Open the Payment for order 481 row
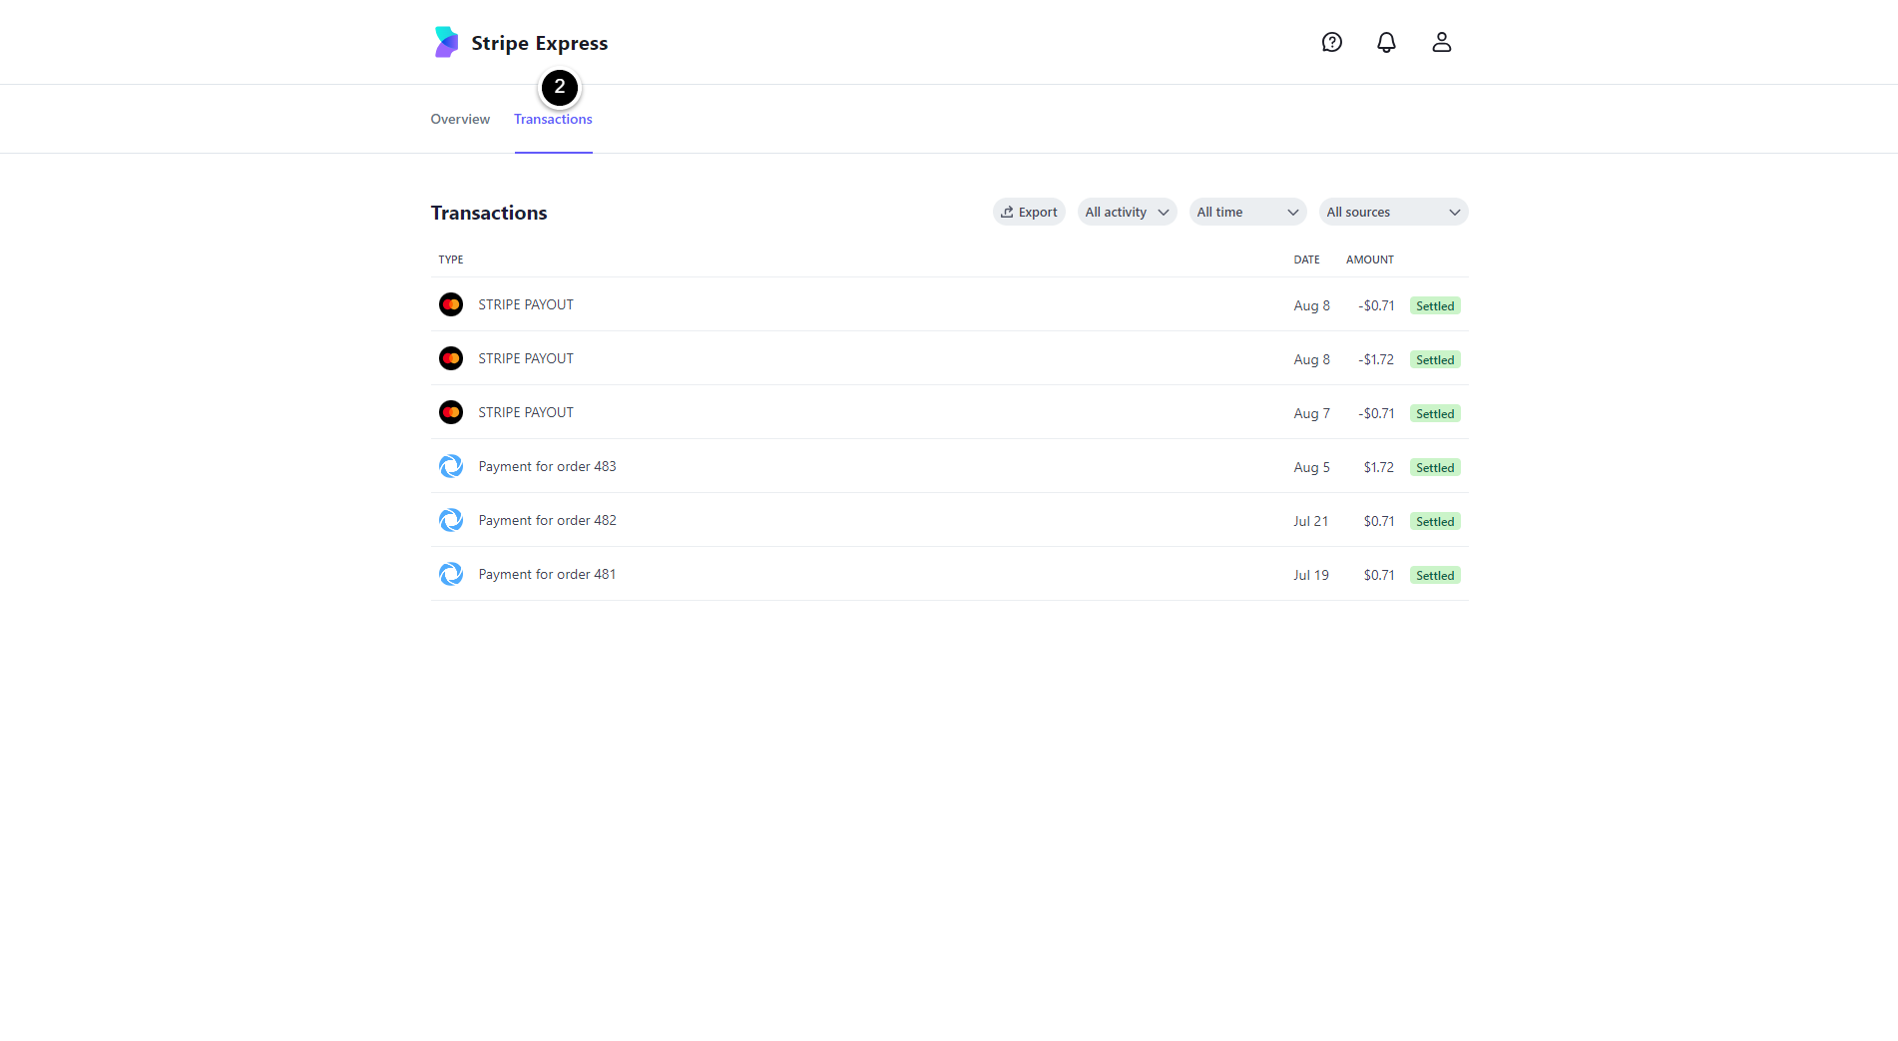 click(x=949, y=574)
